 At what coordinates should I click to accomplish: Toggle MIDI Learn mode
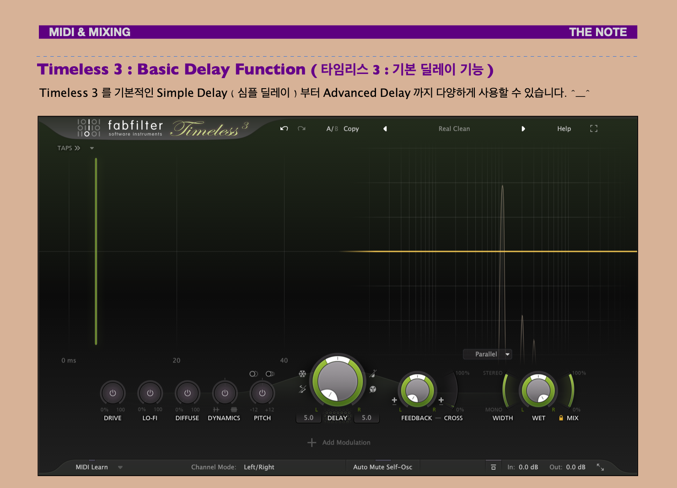(92, 467)
